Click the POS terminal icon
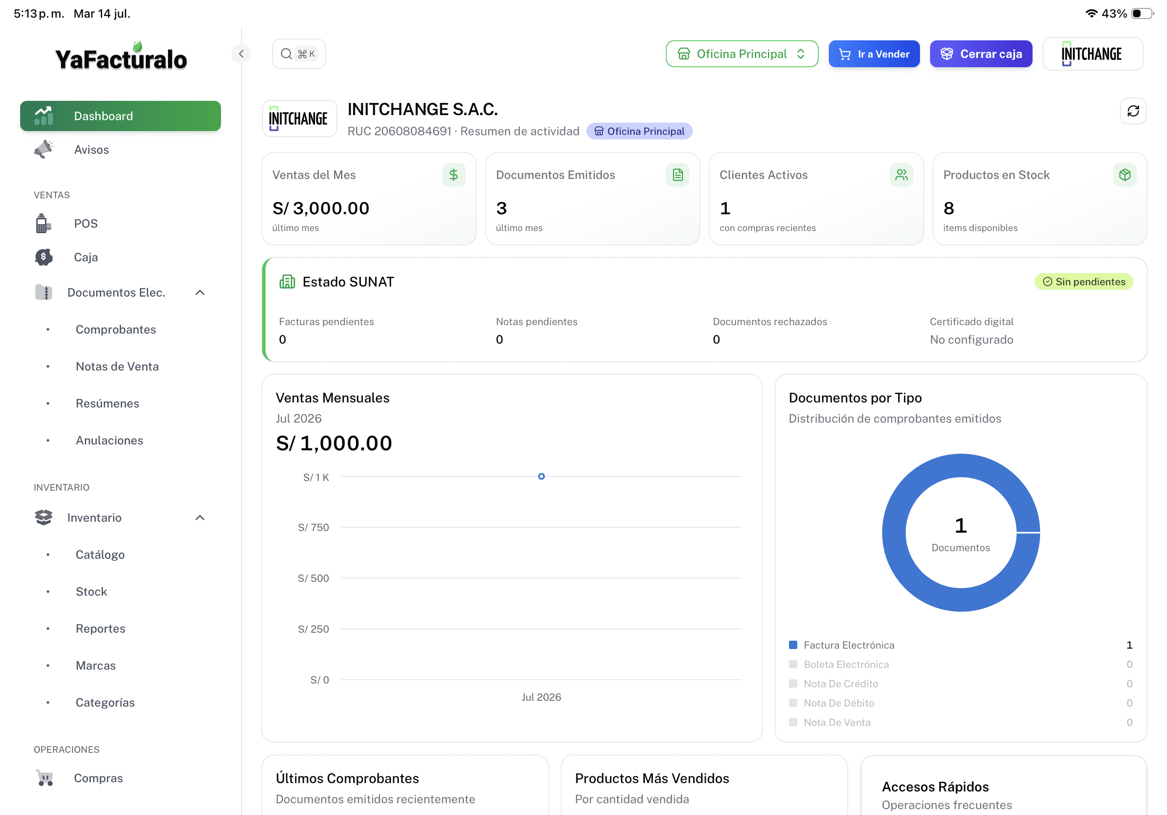The image size is (1167, 815). [x=44, y=224]
